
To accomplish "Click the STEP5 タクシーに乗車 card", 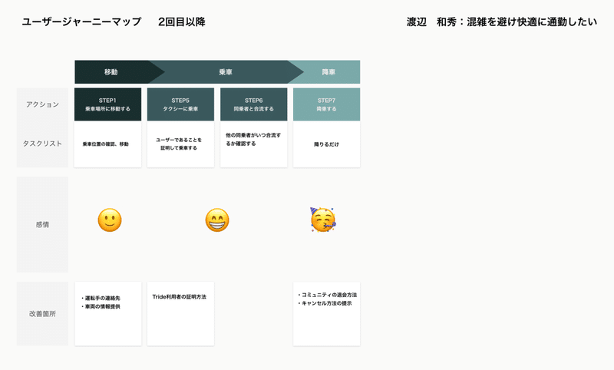I will click(180, 104).
